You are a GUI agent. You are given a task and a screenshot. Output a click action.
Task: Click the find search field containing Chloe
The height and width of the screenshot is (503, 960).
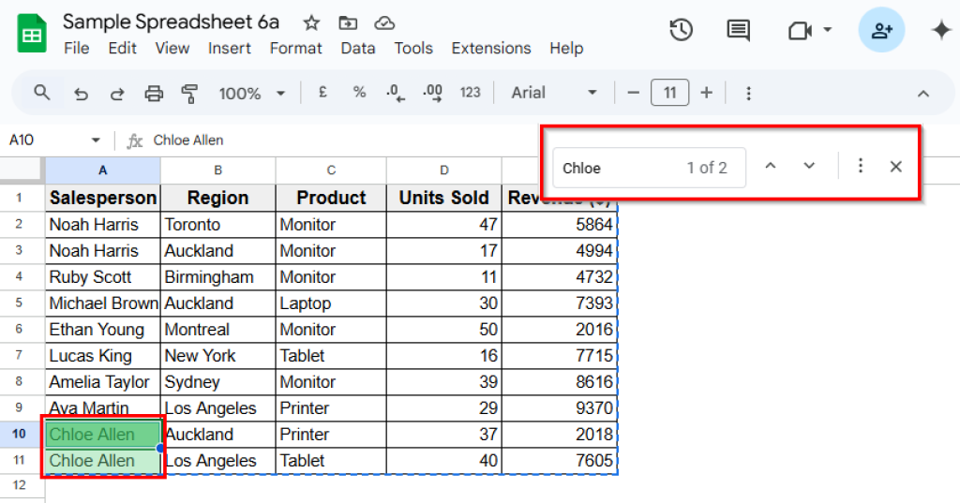pyautogui.click(x=619, y=168)
